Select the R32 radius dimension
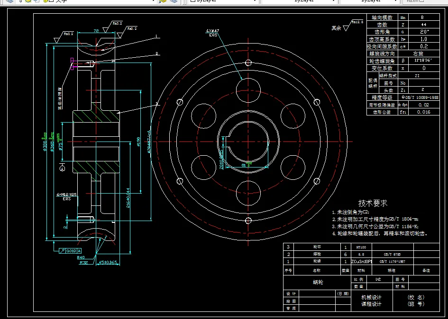 click(83, 262)
